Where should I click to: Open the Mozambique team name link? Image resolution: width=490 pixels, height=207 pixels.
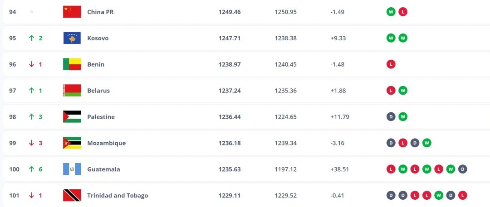tap(106, 143)
